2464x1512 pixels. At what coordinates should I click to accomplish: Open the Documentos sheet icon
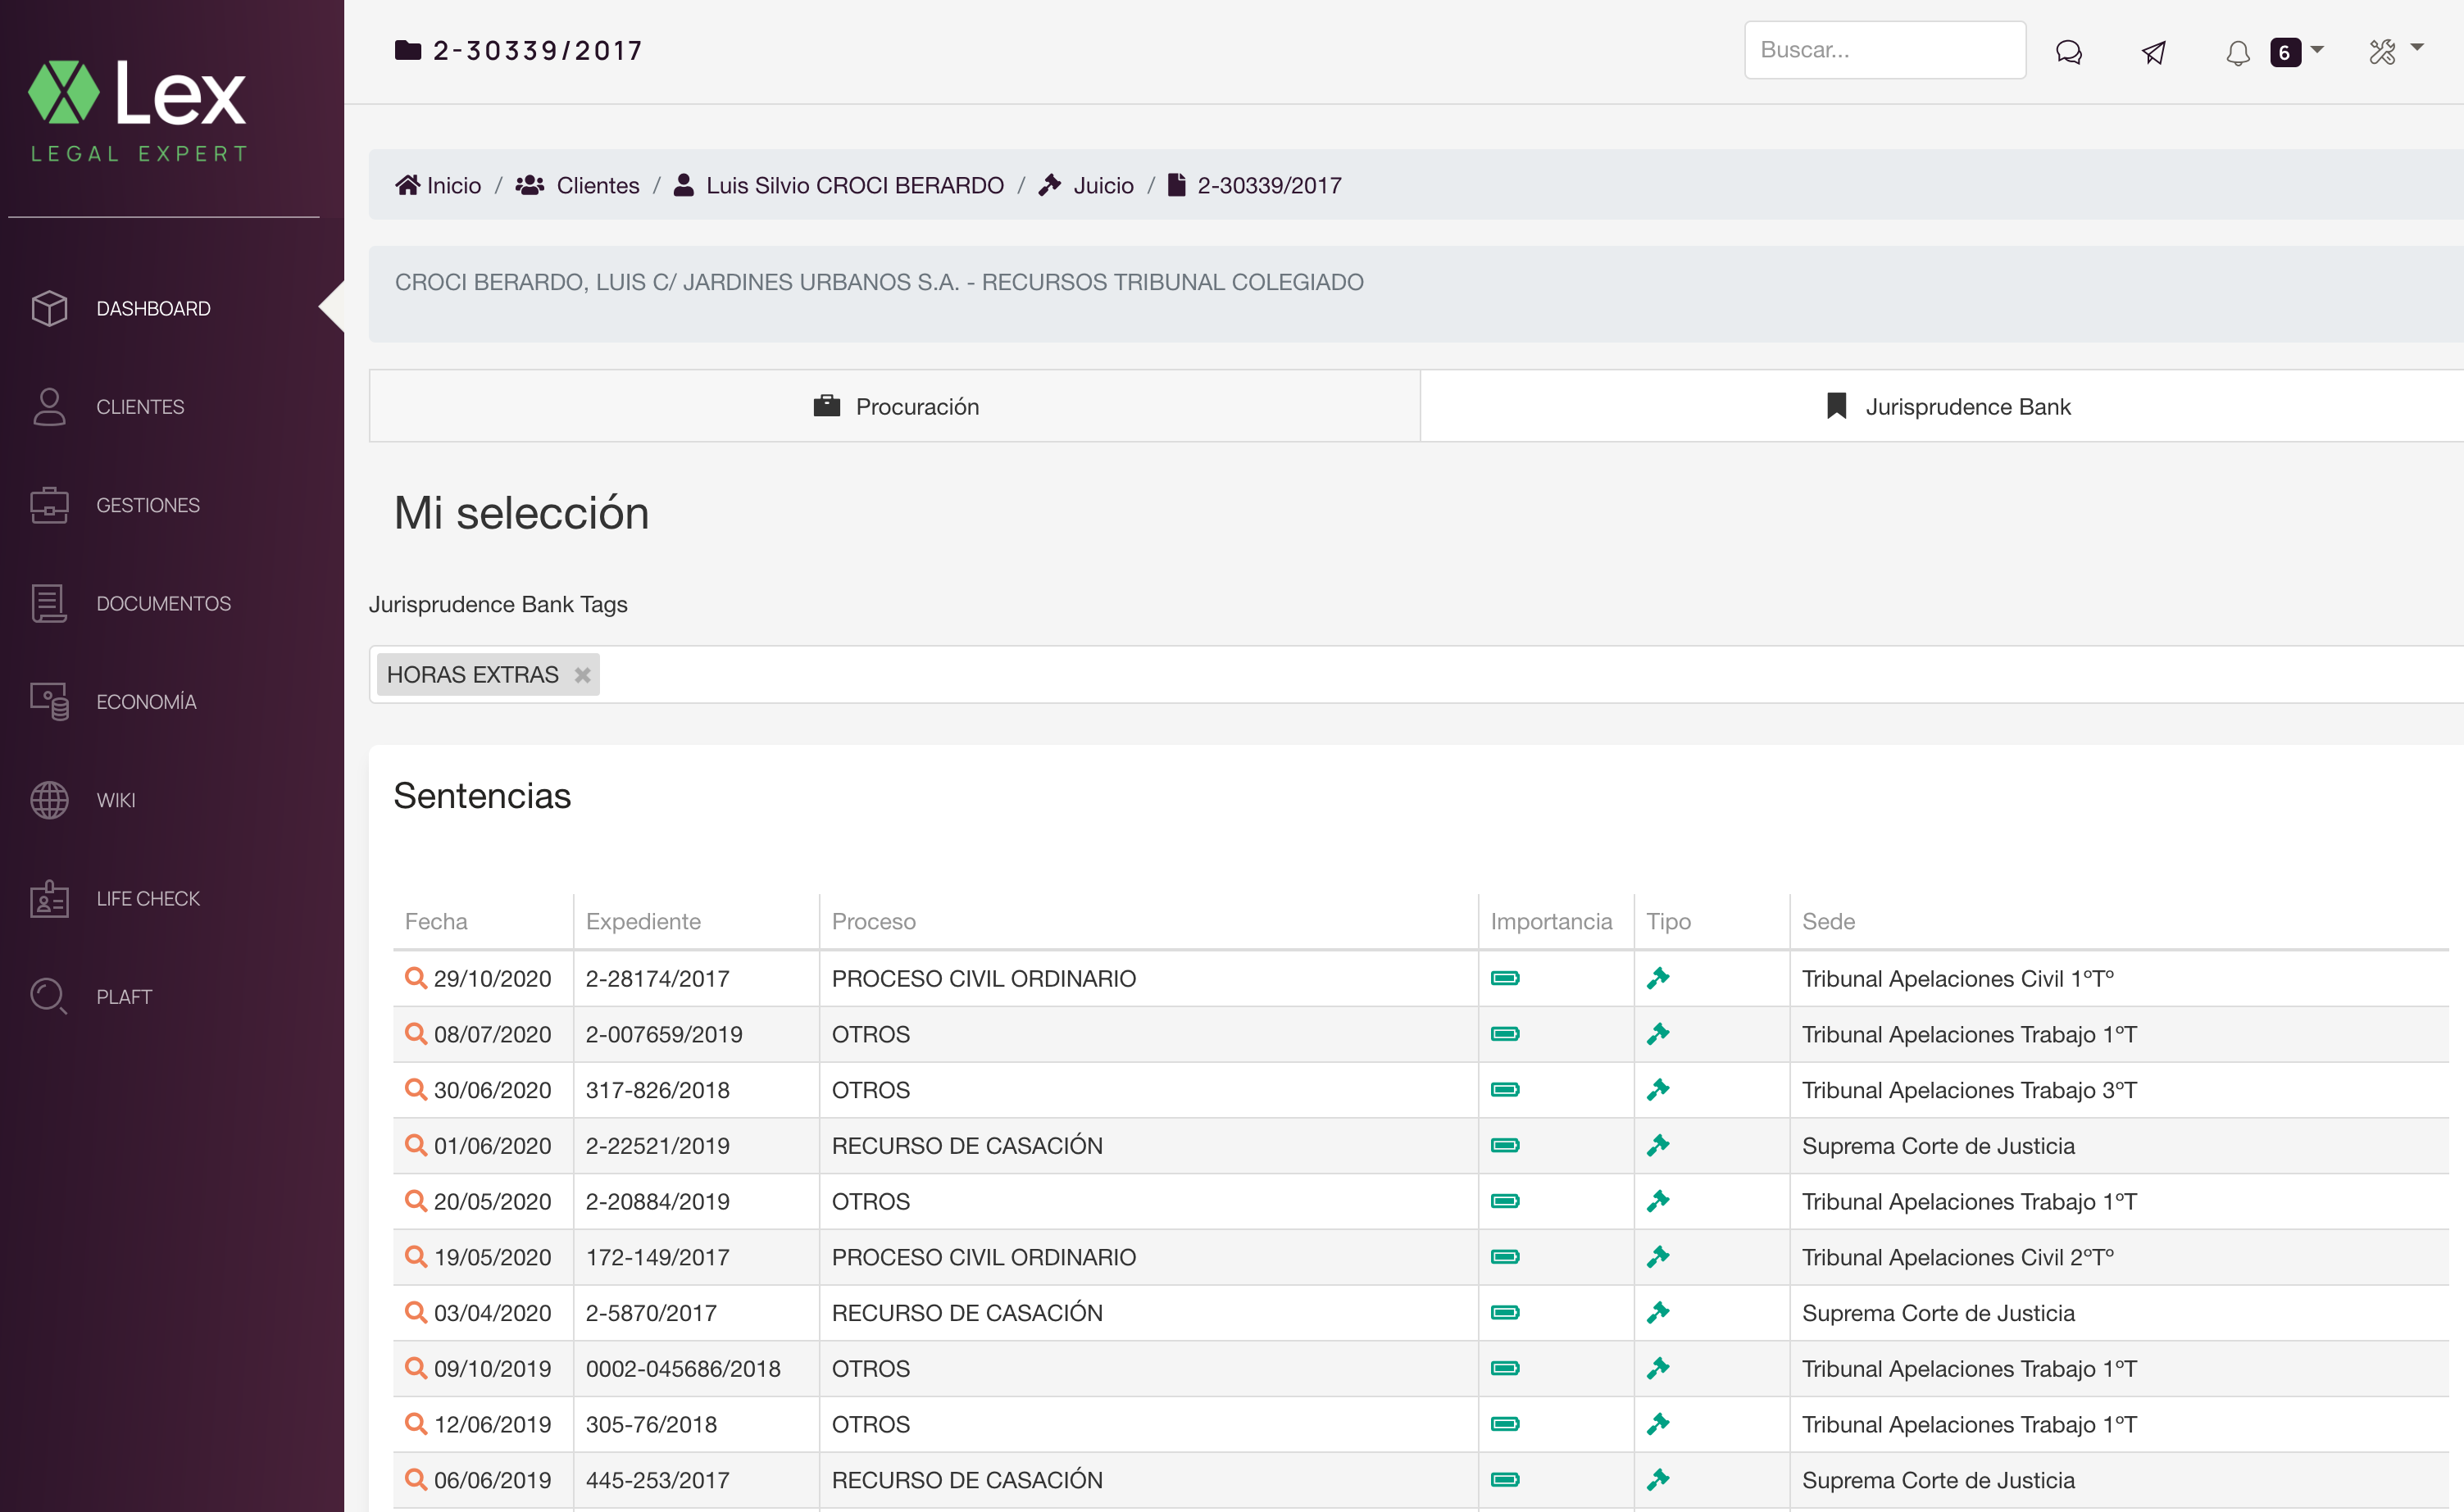[x=49, y=603]
